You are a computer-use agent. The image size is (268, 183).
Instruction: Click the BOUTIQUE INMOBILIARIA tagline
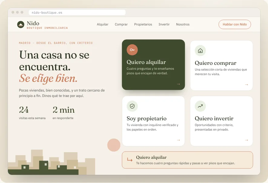[x=47, y=28]
